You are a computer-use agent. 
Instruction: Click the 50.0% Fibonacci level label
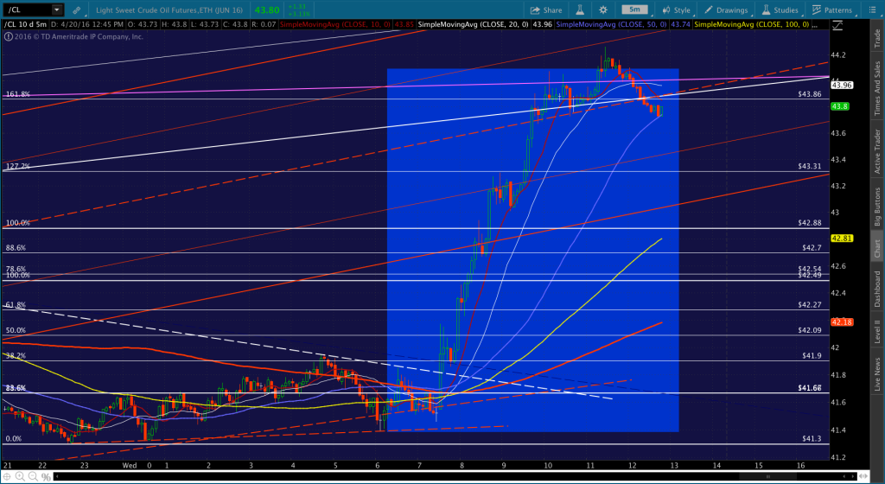tap(16, 330)
